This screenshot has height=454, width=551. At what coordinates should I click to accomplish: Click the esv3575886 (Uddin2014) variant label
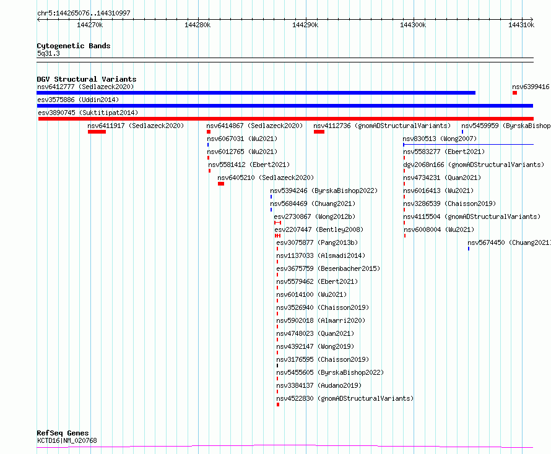(x=78, y=100)
